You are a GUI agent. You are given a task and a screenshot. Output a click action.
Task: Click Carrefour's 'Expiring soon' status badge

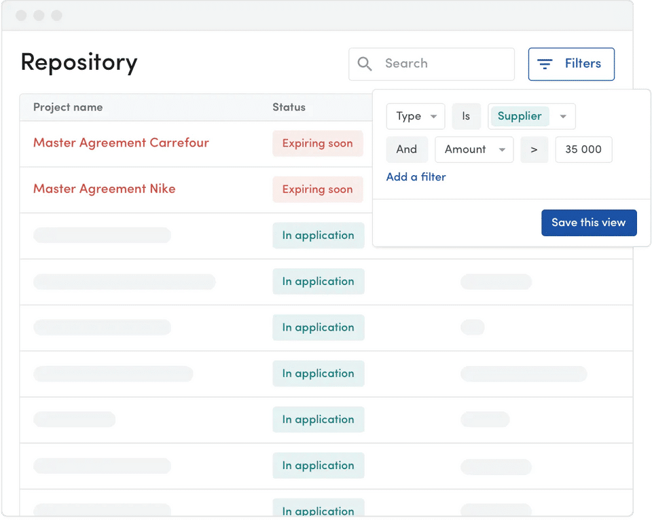pyautogui.click(x=317, y=143)
